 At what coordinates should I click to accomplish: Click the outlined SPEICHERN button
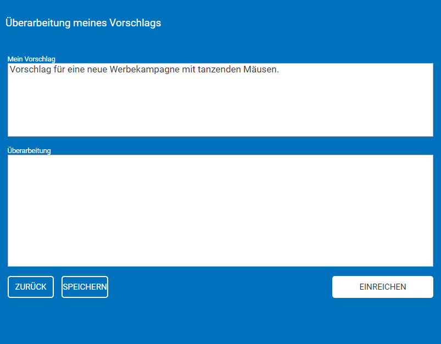coord(85,286)
